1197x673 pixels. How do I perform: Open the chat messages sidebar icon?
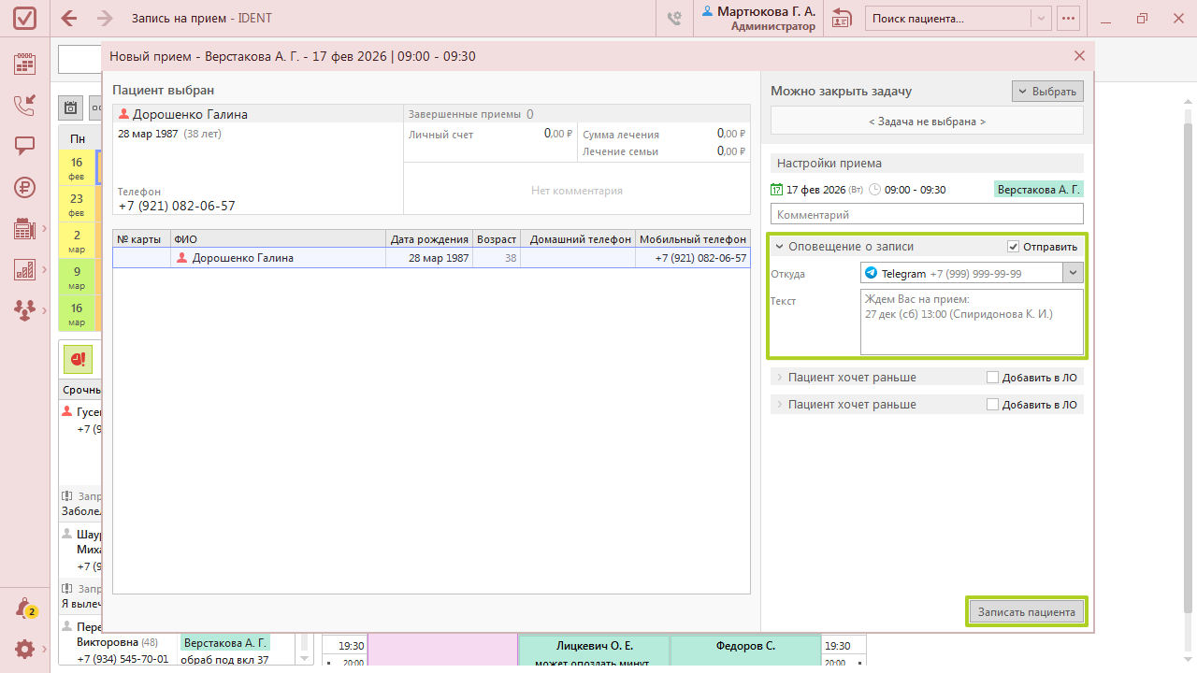click(x=25, y=146)
